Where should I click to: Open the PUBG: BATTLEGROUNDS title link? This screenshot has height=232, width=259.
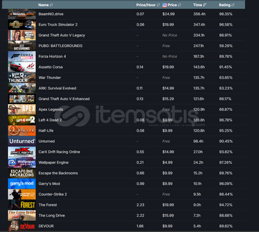(60, 46)
